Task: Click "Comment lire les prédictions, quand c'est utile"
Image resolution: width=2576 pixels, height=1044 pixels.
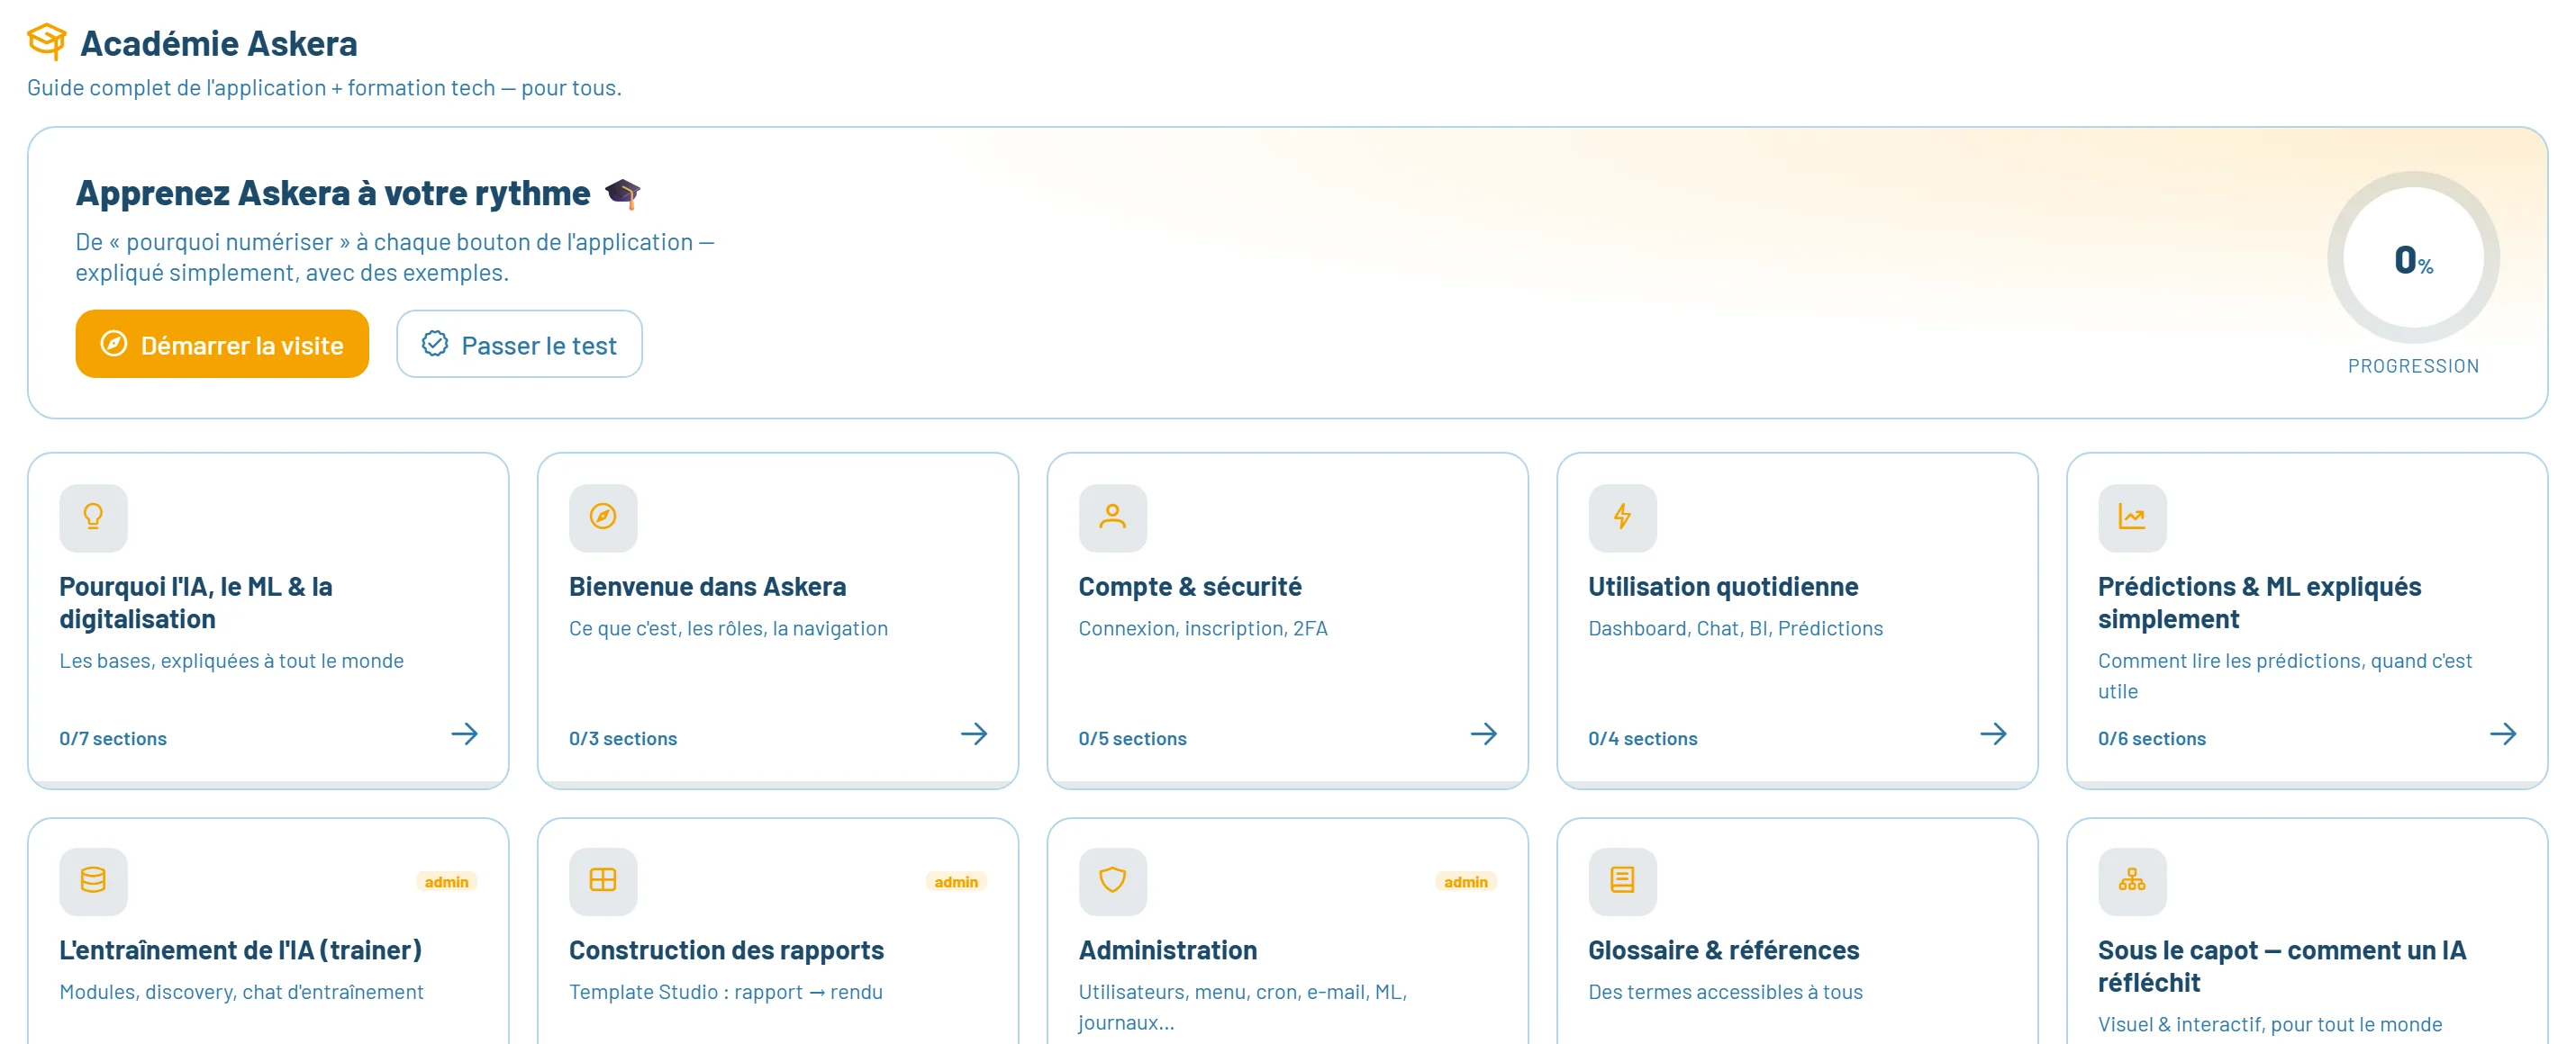Action: click(2285, 677)
